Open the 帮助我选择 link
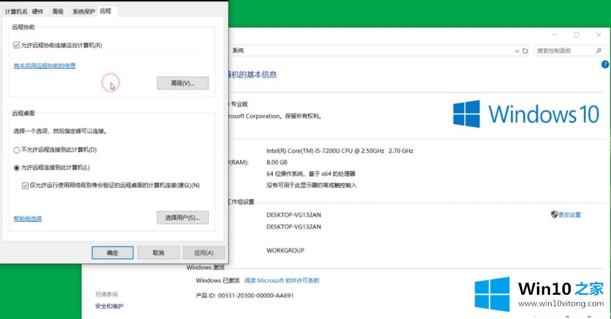 coord(28,219)
